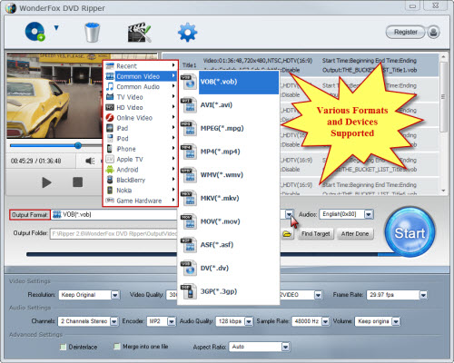The image size is (454, 363).
Task: Click the Output Format dropdown arrow
Action: point(290,214)
